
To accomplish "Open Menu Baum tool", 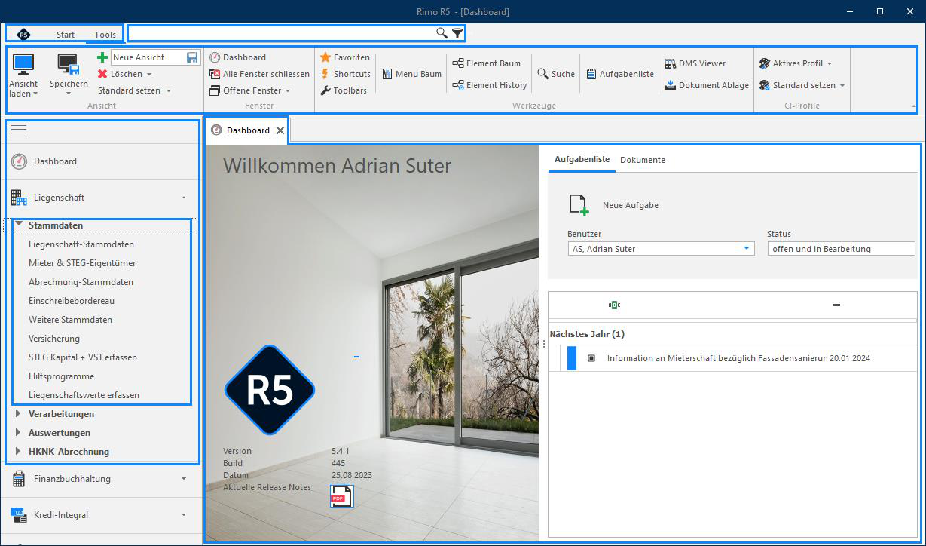I will point(411,74).
